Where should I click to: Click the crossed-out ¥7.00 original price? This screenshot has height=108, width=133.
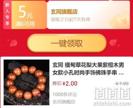coord(122,84)
